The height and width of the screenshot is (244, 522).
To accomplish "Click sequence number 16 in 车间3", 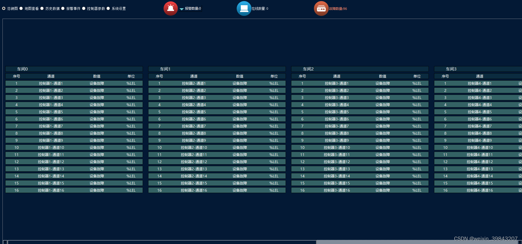I will tap(445, 190).
